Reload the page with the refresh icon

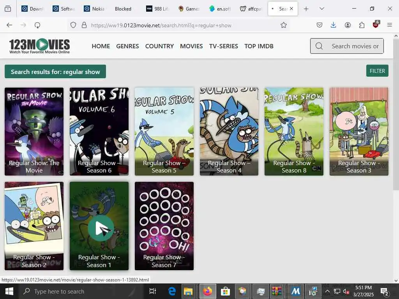(x=37, y=25)
